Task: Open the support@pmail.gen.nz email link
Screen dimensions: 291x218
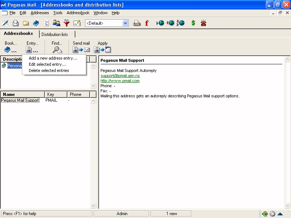Action: [120, 76]
